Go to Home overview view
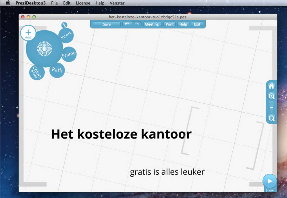 tap(272, 86)
